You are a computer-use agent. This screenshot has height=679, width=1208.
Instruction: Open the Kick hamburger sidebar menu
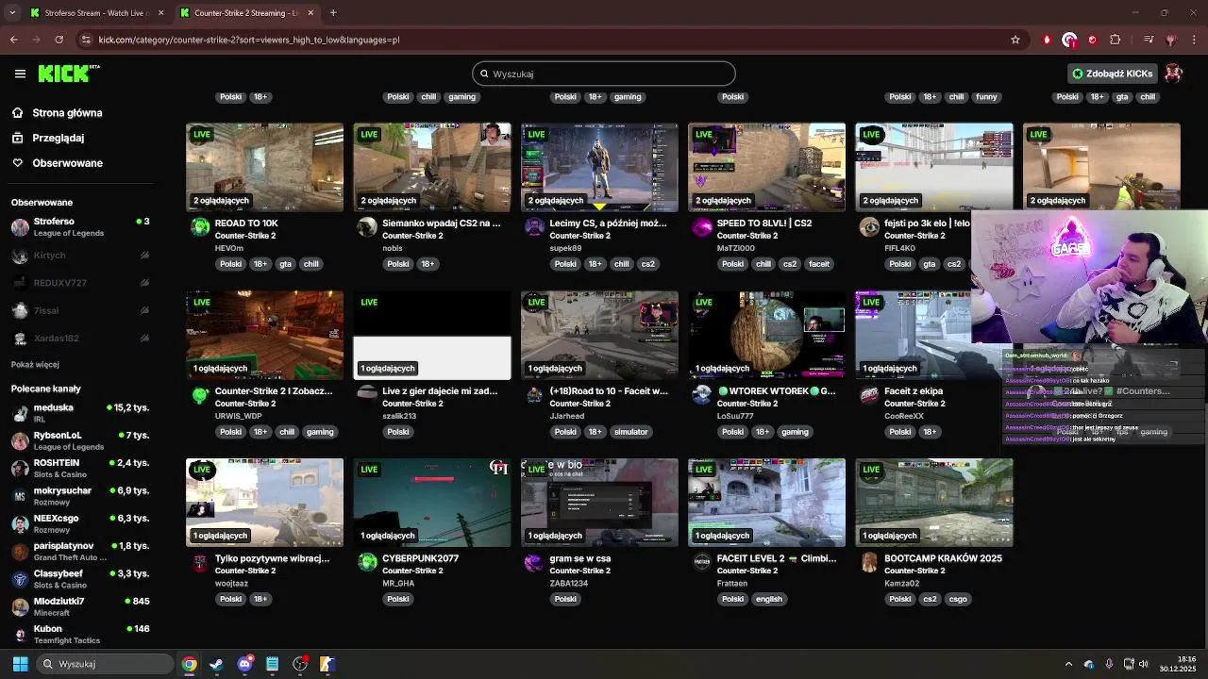tap(20, 74)
